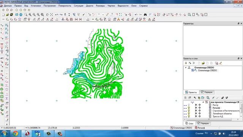Click the open folder icon in main toolbar
The image size is (243, 137).
pos(7,14)
